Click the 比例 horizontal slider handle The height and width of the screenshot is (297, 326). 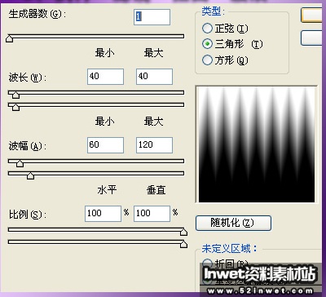[x=183, y=232]
